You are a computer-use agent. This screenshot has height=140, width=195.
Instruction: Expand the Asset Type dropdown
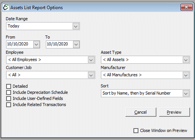click(186, 60)
